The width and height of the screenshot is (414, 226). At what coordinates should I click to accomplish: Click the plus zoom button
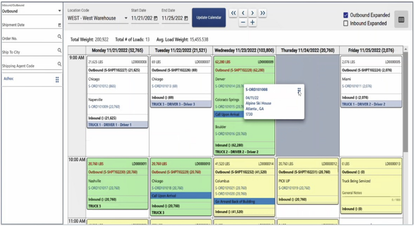253,22
